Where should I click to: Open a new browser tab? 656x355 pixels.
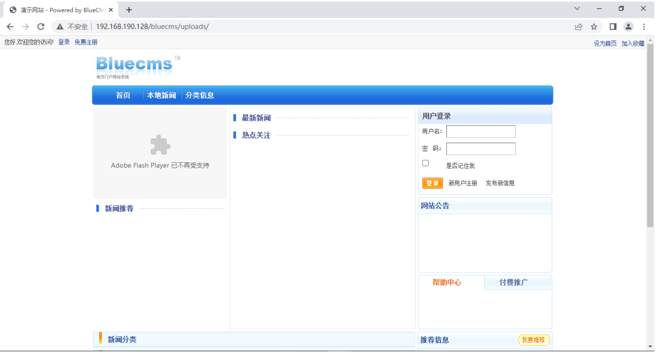129,10
